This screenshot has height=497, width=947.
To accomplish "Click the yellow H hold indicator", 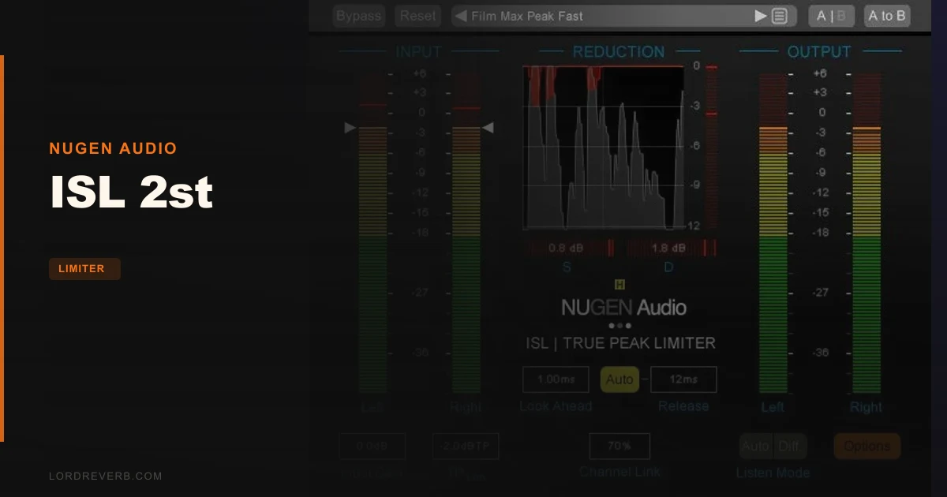I will click(x=619, y=284).
